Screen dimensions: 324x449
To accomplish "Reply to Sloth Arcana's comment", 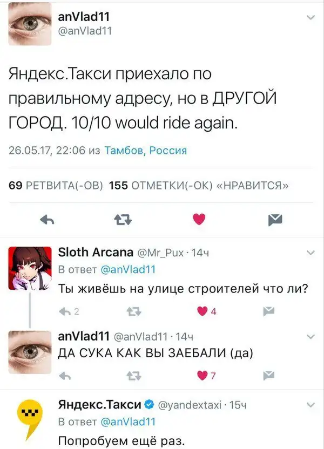I will 65,311.
